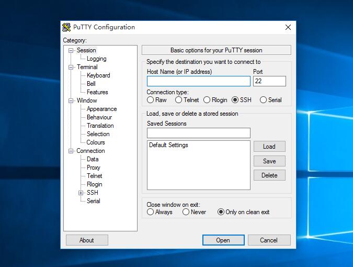353x267 pixels.
Task: Select the Raw connection type
Action: [x=150, y=100]
